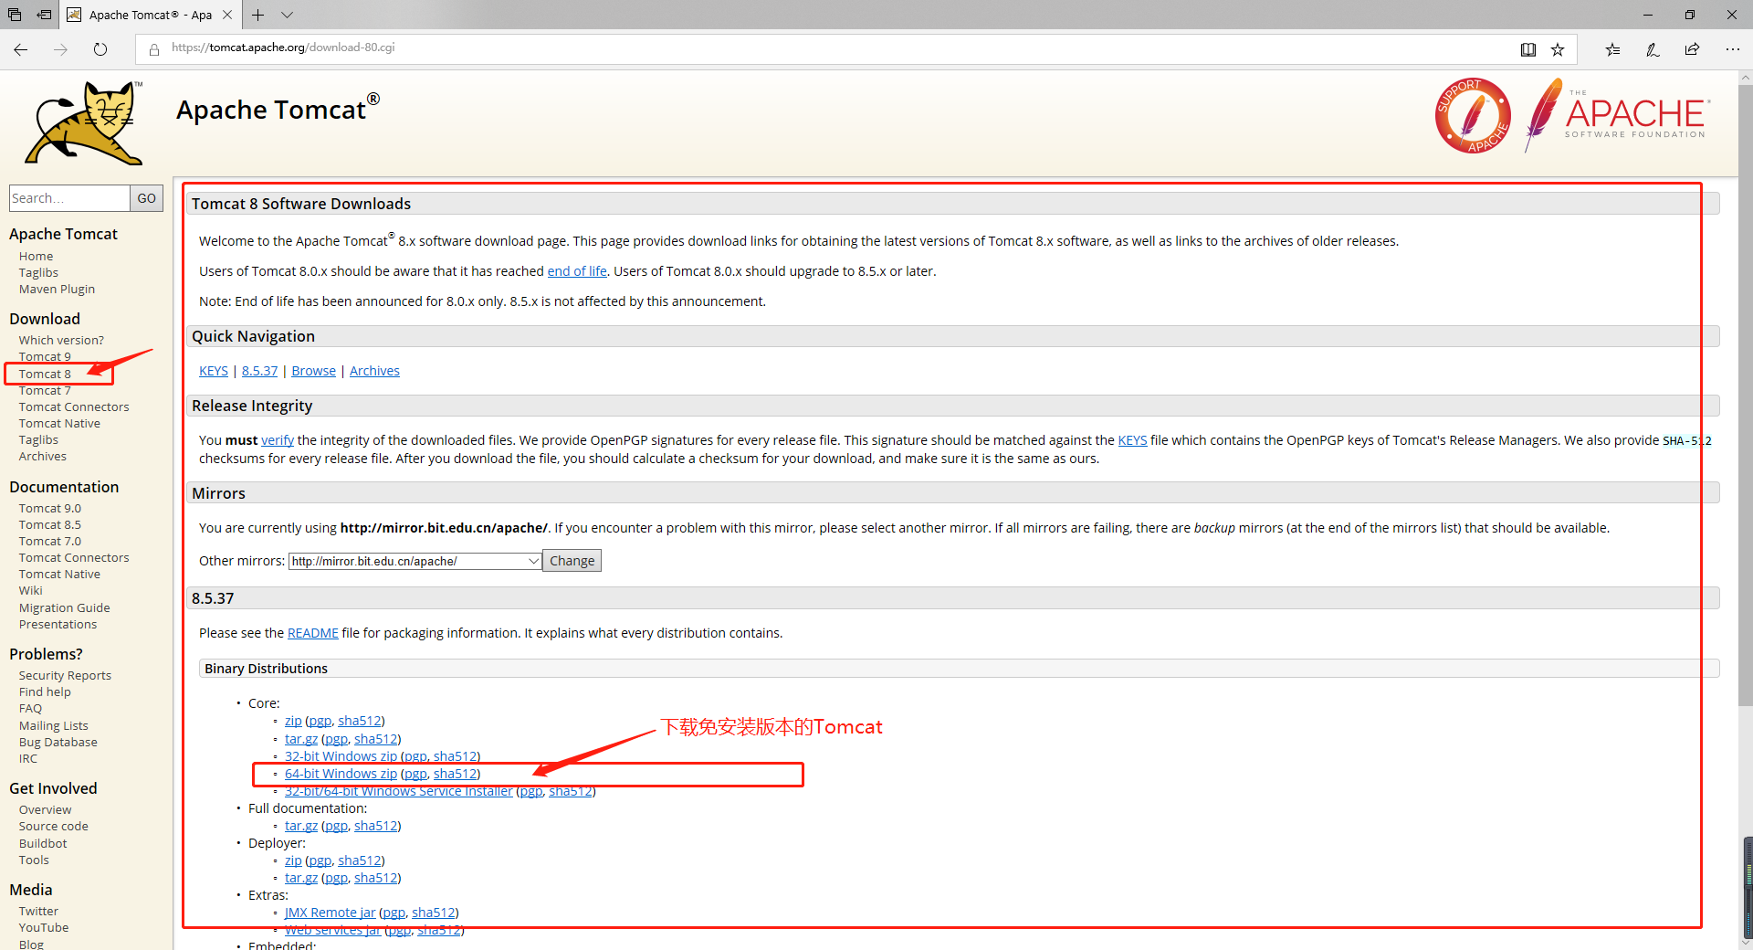
Task: Download Core zip distribution
Action: [293, 721]
